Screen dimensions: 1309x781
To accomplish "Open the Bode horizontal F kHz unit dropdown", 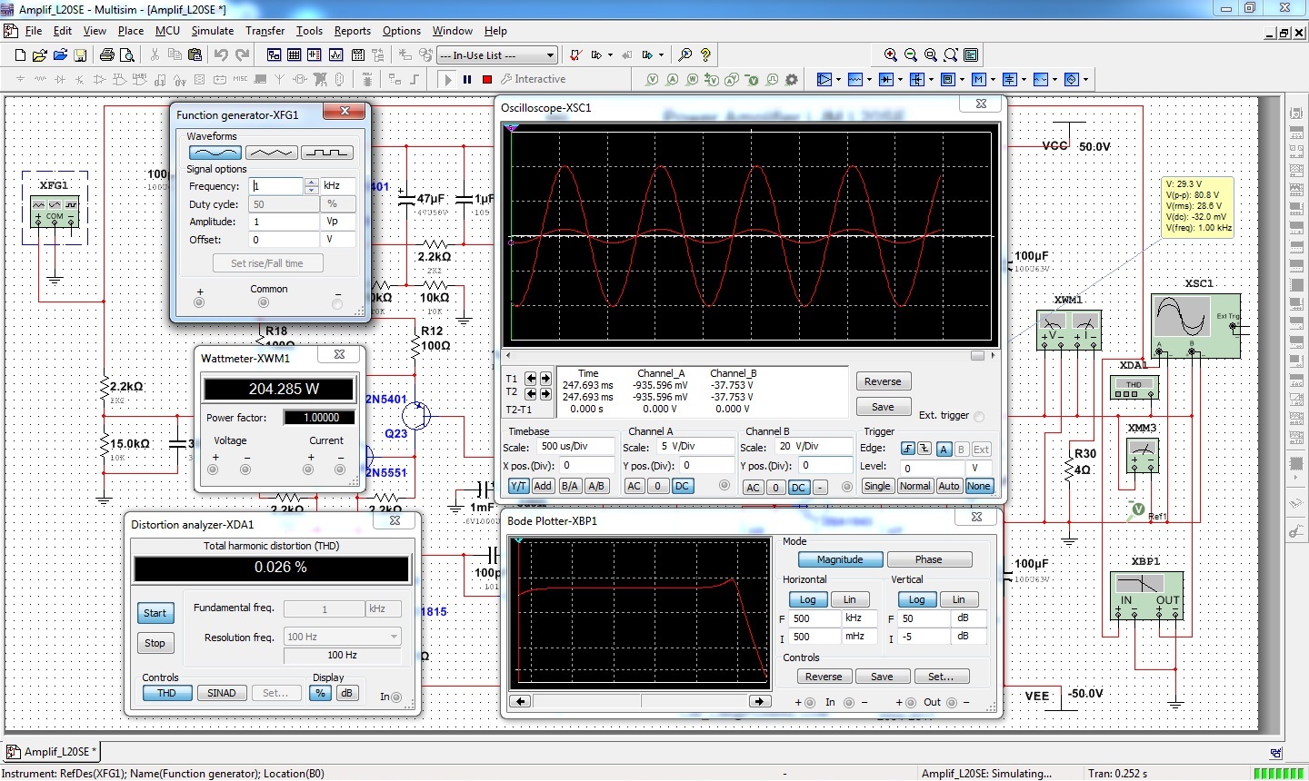I will click(860, 618).
